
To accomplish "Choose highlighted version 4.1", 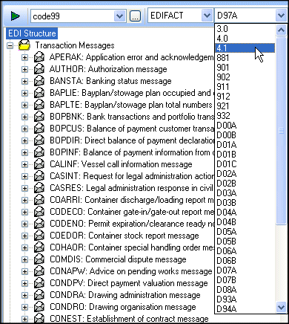I will (x=245, y=48).
